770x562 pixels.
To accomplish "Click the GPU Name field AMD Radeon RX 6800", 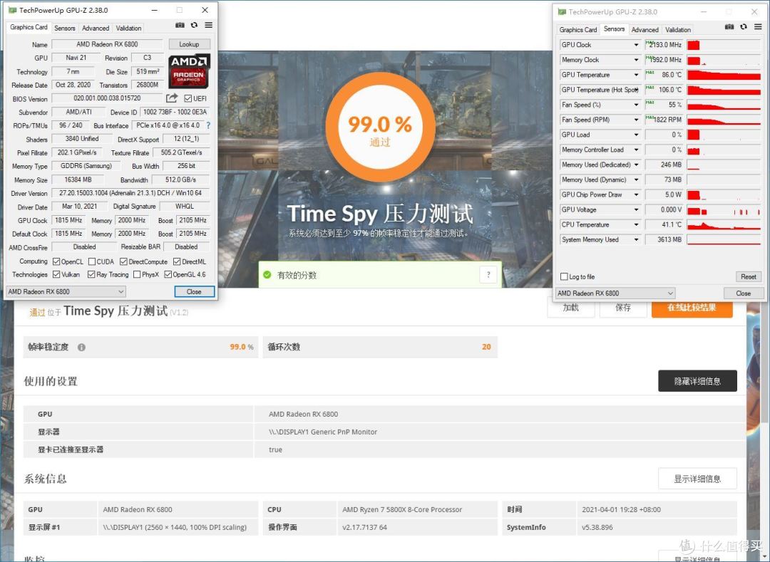I will tap(107, 44).
